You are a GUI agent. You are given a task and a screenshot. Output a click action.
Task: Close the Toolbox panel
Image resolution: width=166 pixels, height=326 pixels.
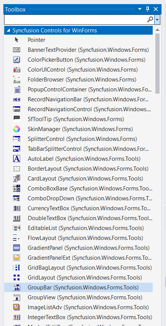click(x=156, y=9)
